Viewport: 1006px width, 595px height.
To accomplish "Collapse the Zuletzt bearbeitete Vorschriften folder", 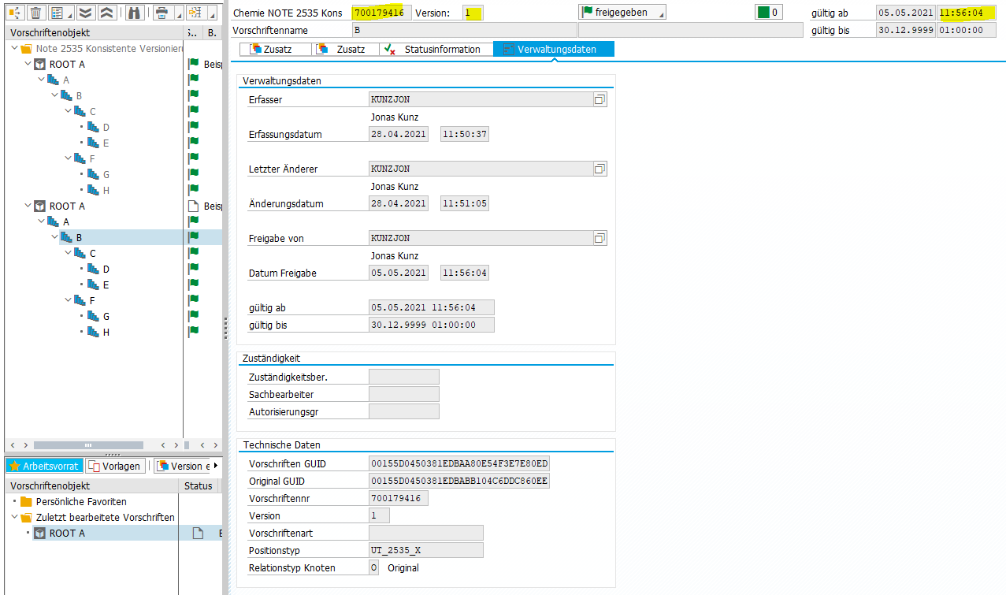I will [16, 517].
